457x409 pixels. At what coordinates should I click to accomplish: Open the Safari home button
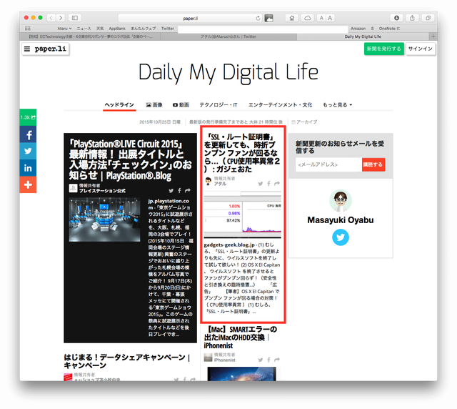click(292, 18)
